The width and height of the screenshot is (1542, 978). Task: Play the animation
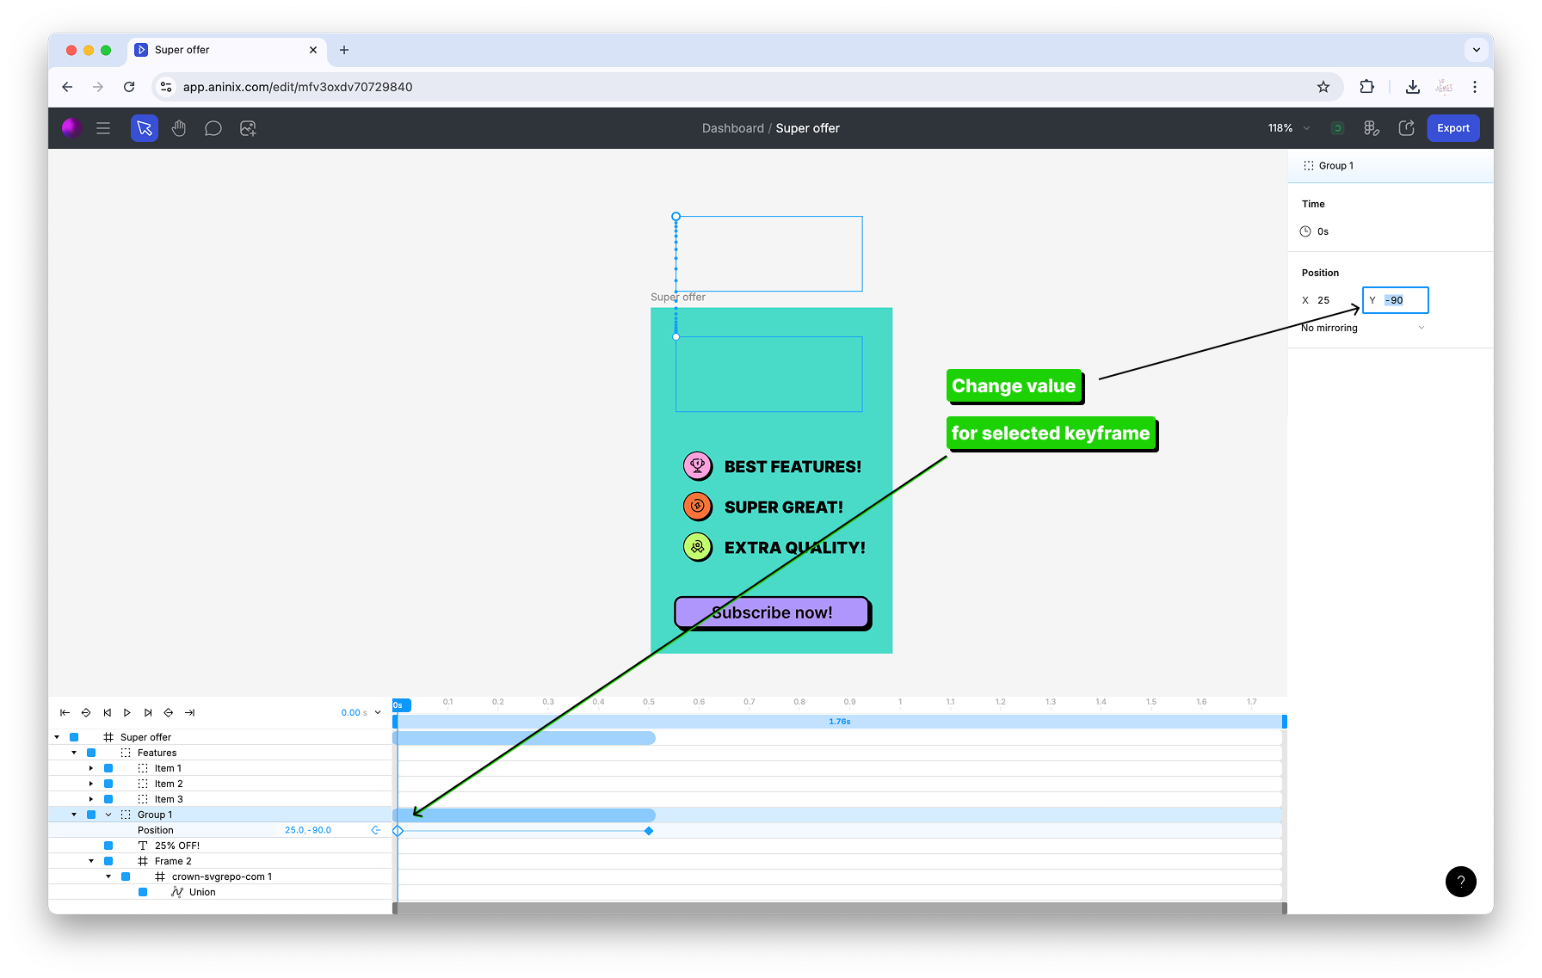point(127,712)
